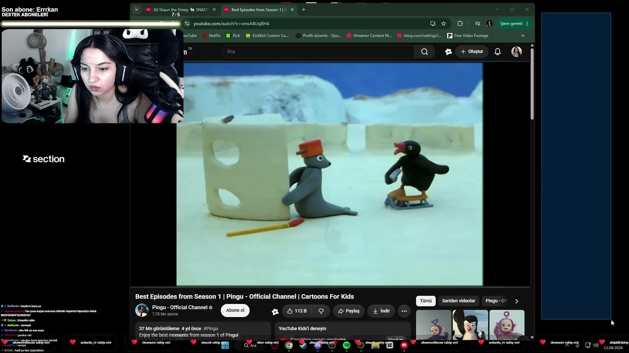Open the red Teletubby video thumbnail
Screen dimensions: 629x353
coord(507,325)
